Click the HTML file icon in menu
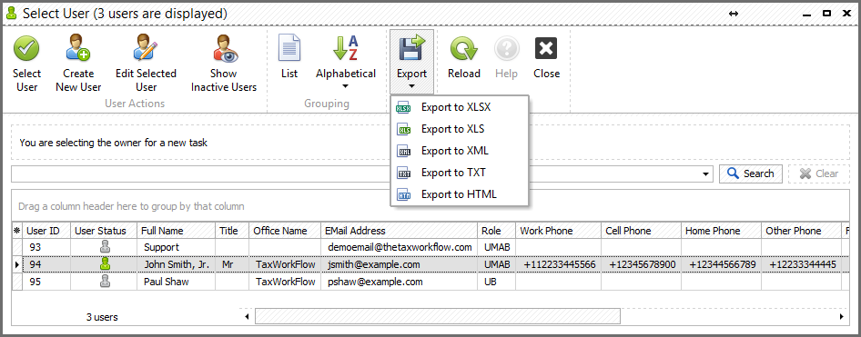This screenshot has height=337, width=861. point(403,195)
